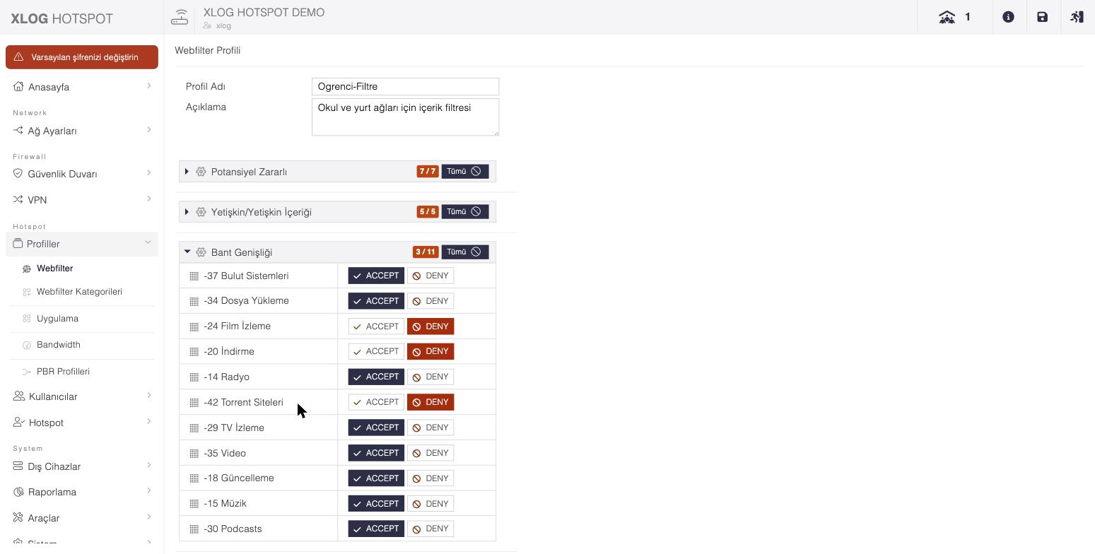Set -42 Torrent Siteleri to ACCEPT
1095x554 pixels.
click(x=376, y=402)
